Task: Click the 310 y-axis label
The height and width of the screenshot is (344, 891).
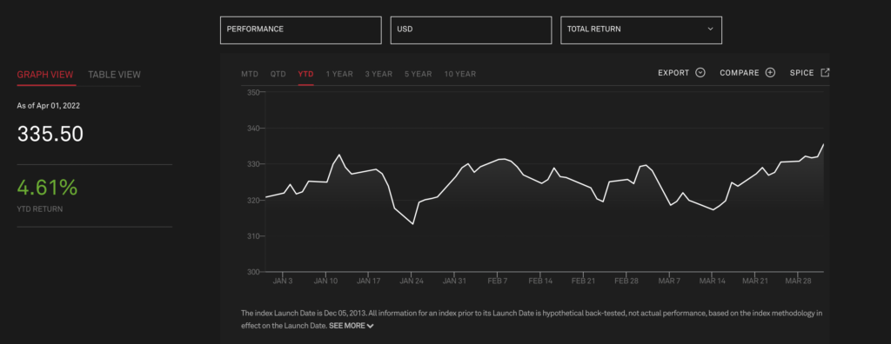Action: pos(253,236)
